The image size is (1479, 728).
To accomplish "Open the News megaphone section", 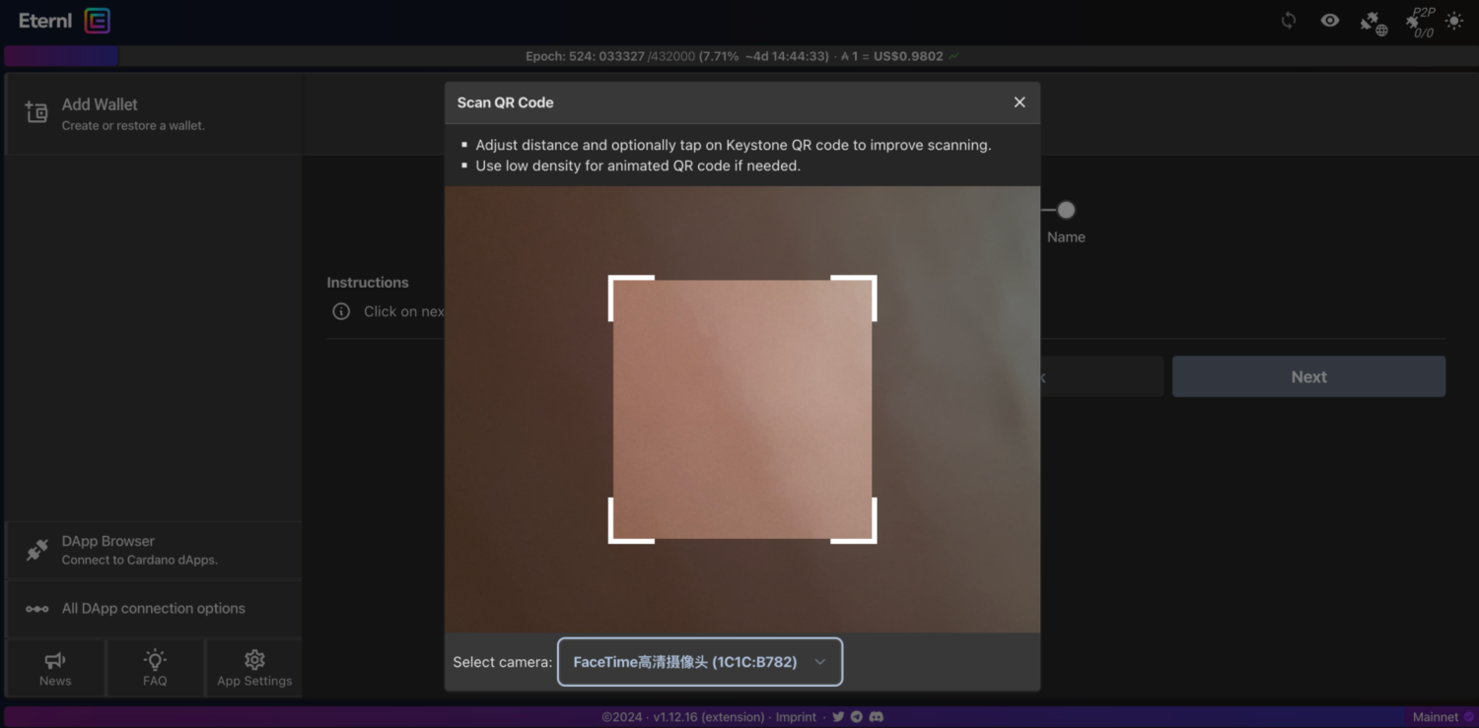I will click(55, 668).
